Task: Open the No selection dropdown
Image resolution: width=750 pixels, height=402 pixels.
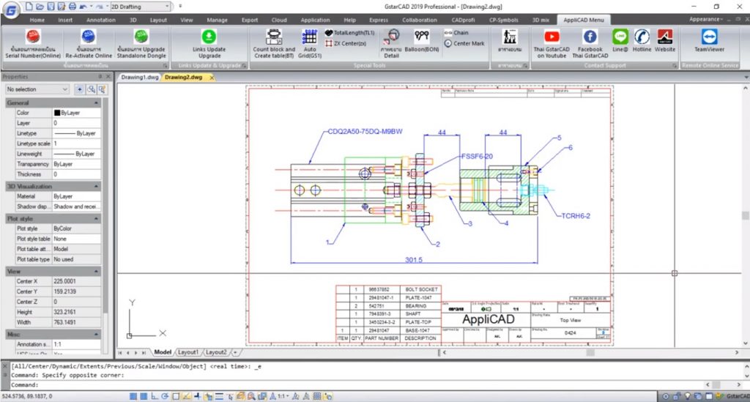Action: 37,89
